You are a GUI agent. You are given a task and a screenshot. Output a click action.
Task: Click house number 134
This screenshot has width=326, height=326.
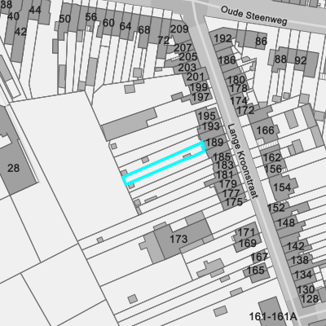303,275
